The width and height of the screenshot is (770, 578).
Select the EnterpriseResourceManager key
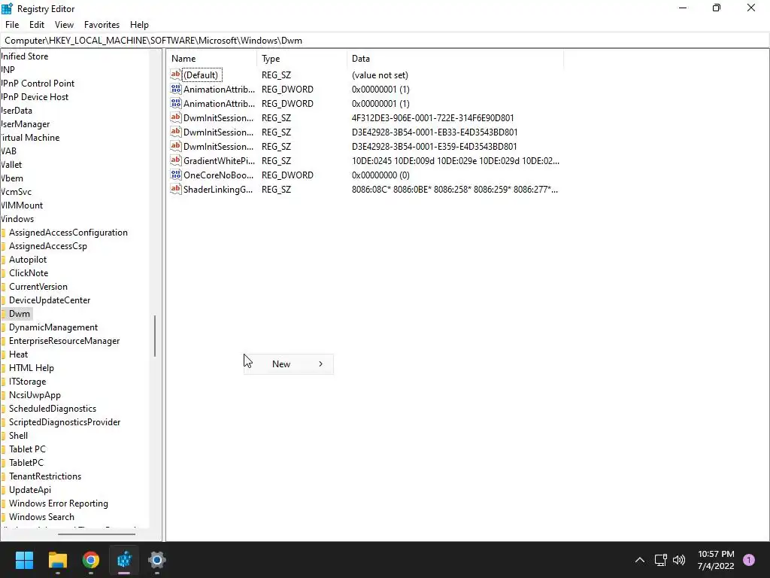pyautogui.click(x=65, y=341)
